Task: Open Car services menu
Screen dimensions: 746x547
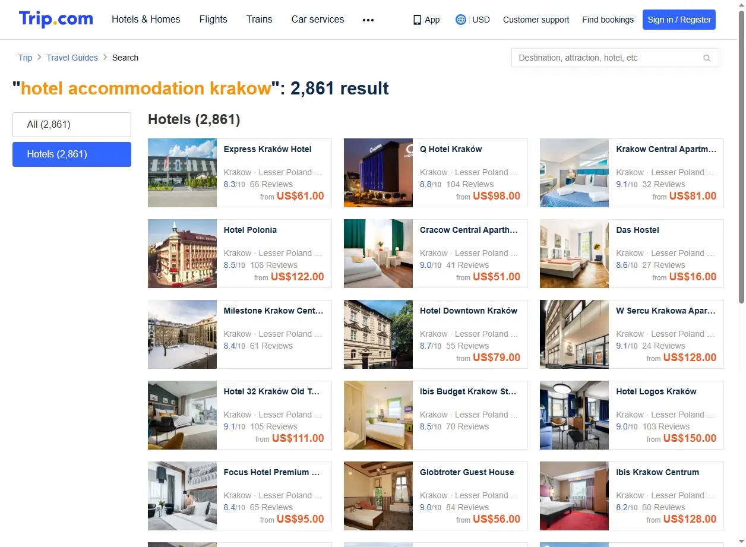Action: [318, 20]
